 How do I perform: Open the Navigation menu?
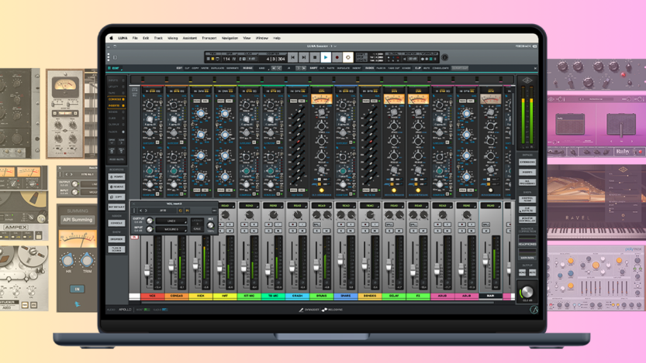coord(230,38)
